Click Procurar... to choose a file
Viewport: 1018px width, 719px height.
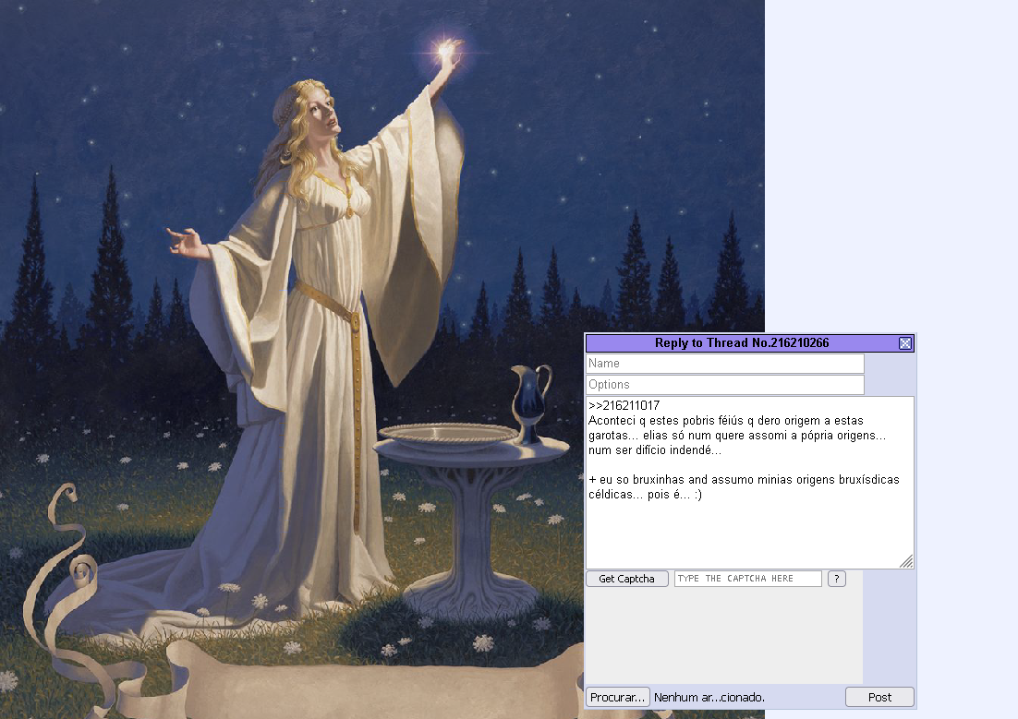[617, 697]
